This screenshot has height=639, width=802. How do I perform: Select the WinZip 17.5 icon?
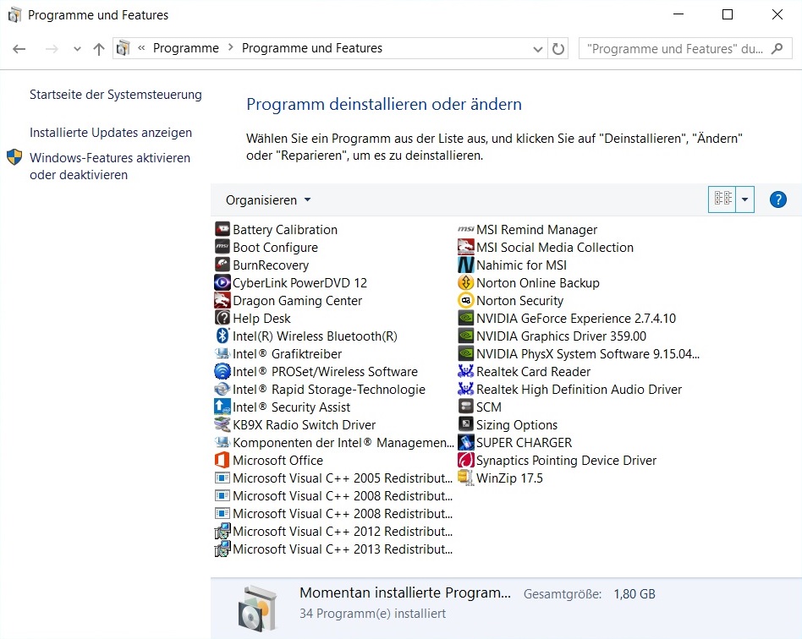pyautogui.click(x=465, y=478)
